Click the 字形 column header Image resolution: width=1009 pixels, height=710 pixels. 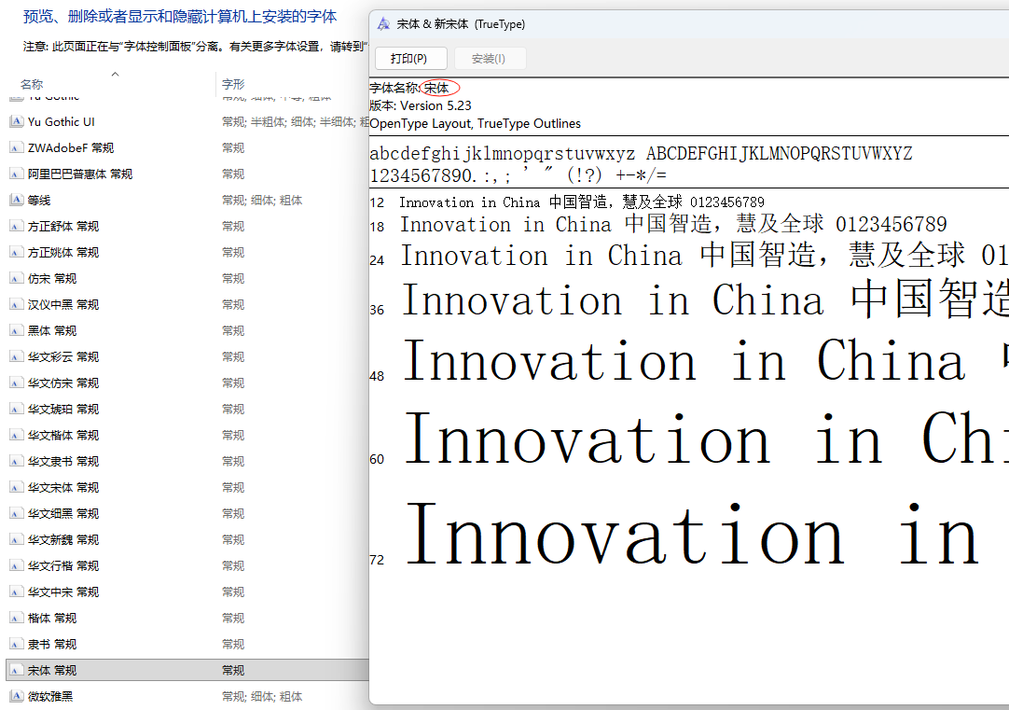pyautogui.click(x=233, y=84)
